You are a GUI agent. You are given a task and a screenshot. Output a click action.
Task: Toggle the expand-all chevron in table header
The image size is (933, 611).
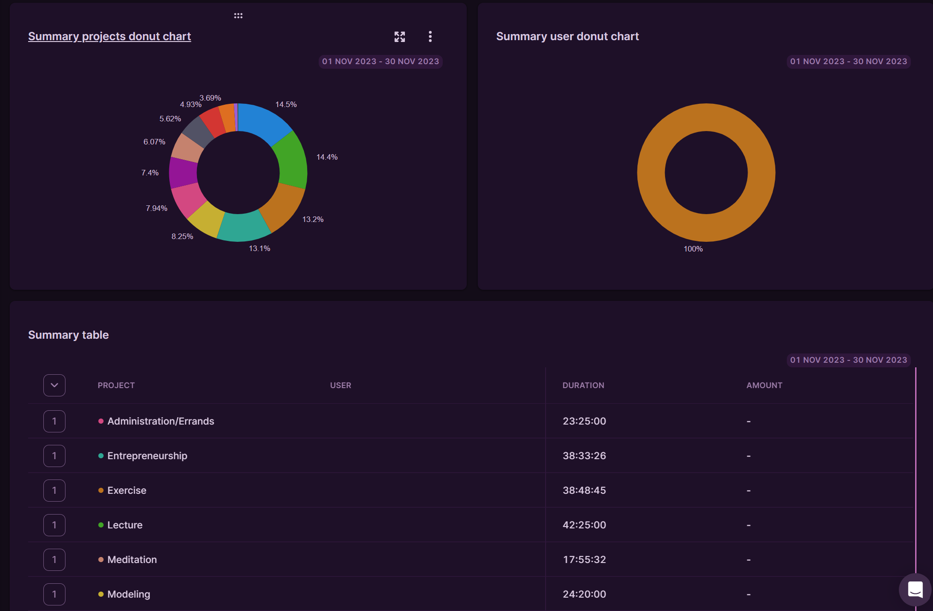click(x=54, y=385)
